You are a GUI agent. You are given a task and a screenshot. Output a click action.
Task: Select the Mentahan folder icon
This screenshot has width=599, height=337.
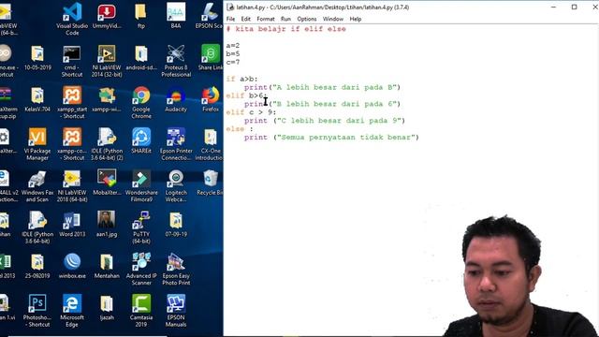coord(107,266)
